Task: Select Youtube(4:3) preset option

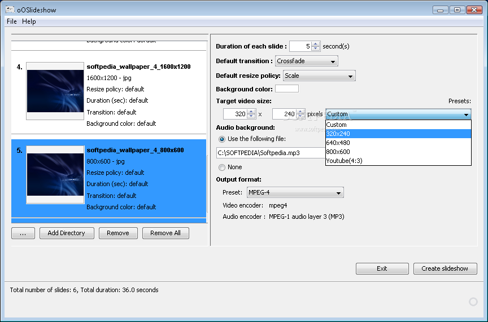Action: click(398, 161)
